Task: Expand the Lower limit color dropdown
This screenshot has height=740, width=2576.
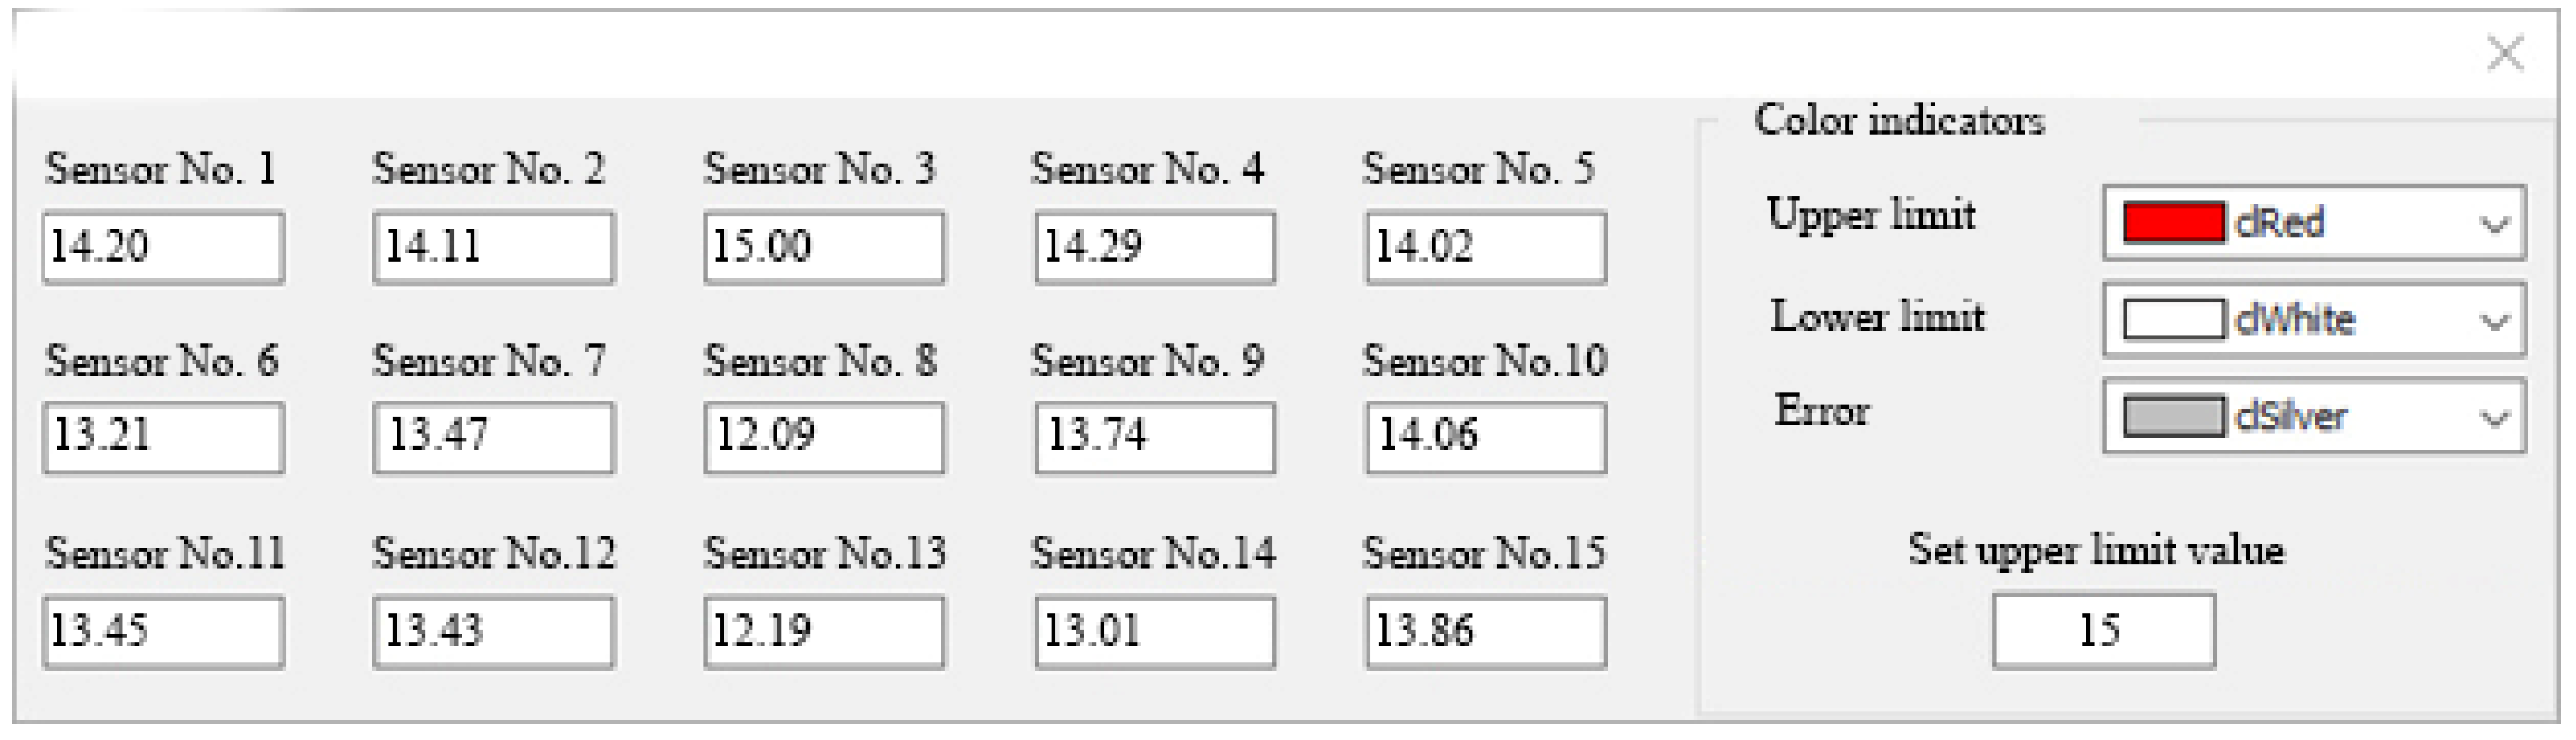Action: click(x=2495, y=321)
